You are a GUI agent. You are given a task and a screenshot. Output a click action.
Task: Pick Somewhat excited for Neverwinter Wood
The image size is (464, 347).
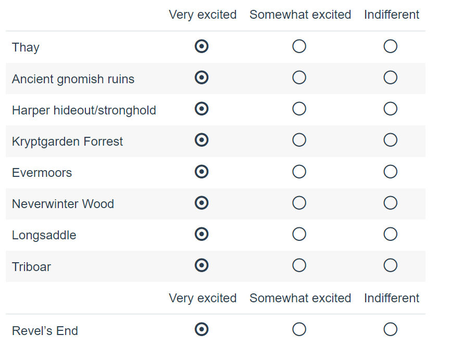pyautogui.click(x=299, y=203)
